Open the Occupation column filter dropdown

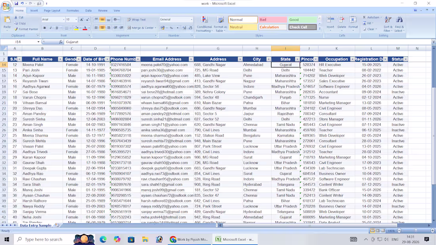tap(352, 59)
